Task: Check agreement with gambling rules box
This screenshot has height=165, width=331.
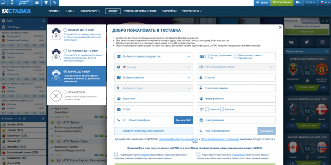Action: (x=198, y=154)
